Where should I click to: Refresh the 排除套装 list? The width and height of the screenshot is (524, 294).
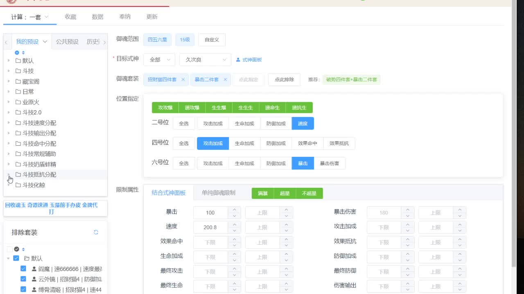[x=96, y=232]
